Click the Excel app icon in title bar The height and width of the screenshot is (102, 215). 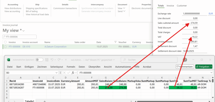pos(8,60)
